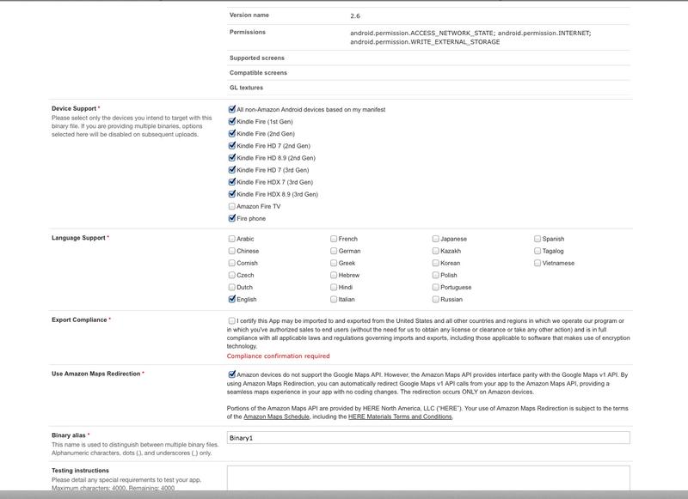
Task: Uncheck the English language checkbox
Action: point(231,299)
